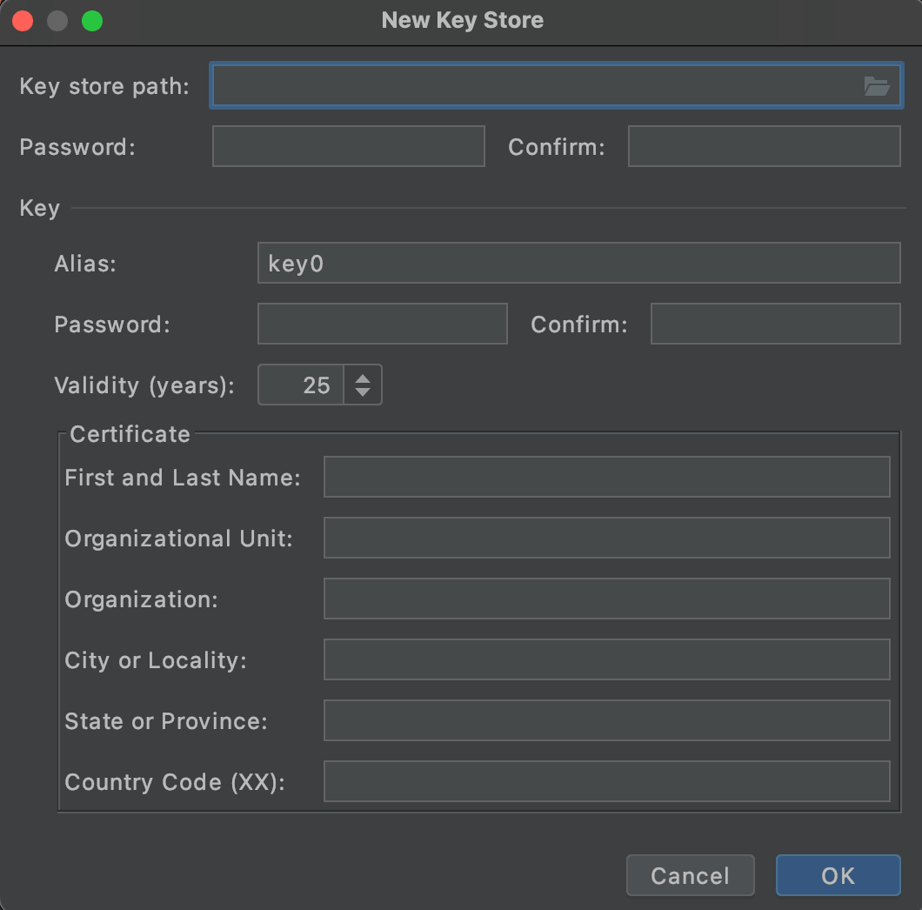Image resolution: width=922 pixels, height=910 pixels.
Task: Click the State or Province field
Action: pyautogui.click(x=606, y=721)
